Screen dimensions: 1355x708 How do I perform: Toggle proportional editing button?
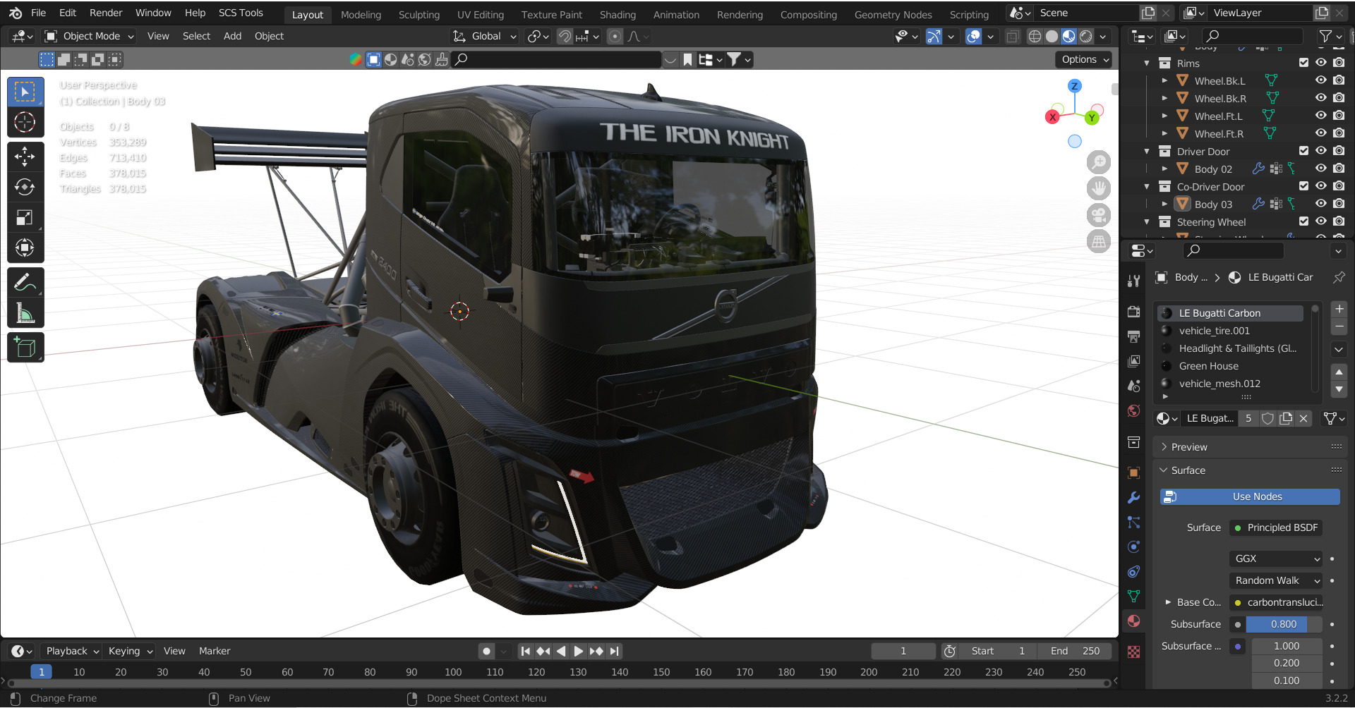615,37
